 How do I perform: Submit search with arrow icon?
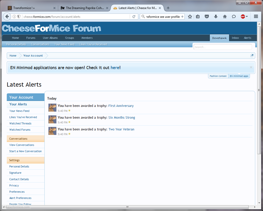point(182,17)
